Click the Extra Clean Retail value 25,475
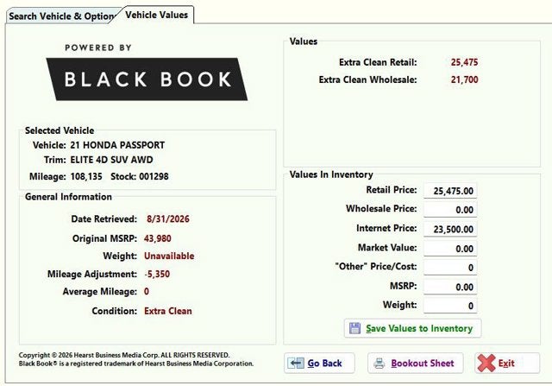Viewport: 552px width, 386px height. pyautogui.click(x=464, y=62)
